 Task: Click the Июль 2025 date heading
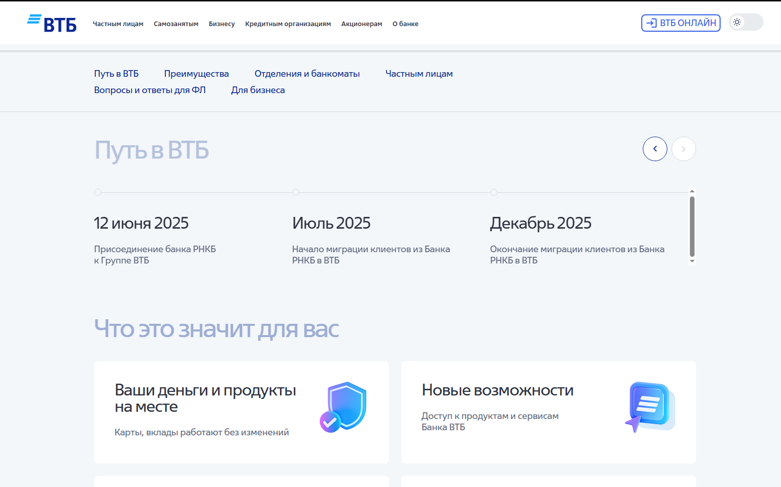(x=331, y=224)
